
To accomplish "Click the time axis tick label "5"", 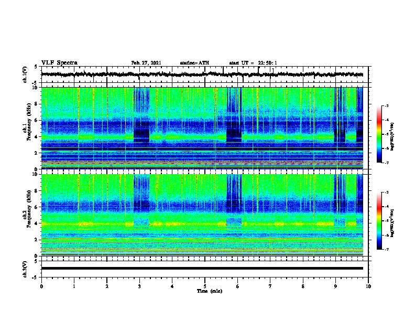I will click(205, 286).
